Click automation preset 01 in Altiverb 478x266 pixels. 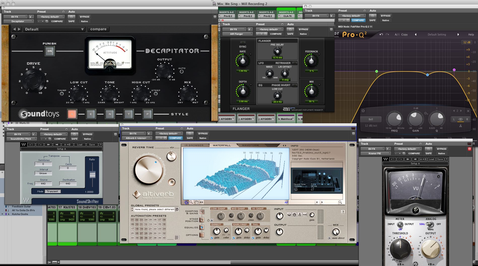click(132, 220)
